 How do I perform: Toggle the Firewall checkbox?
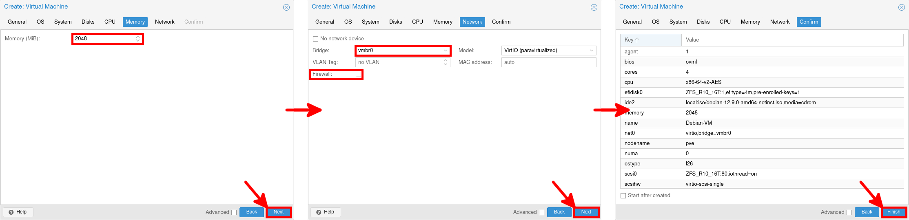tap(358, 74)
